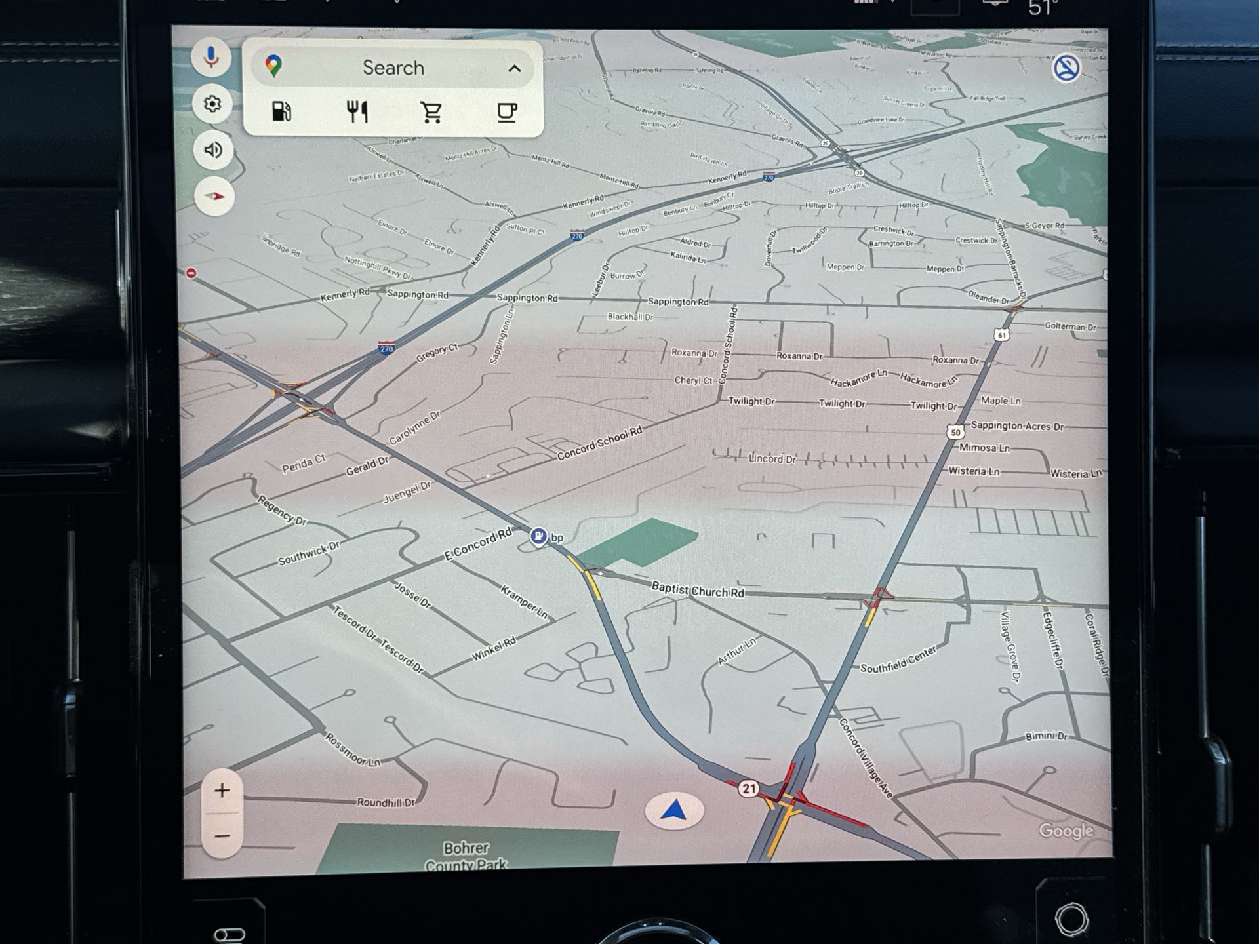This screenshot has height=944, width=1259.
Task: Zoom out with the minus button
Action: coord(222,836)
